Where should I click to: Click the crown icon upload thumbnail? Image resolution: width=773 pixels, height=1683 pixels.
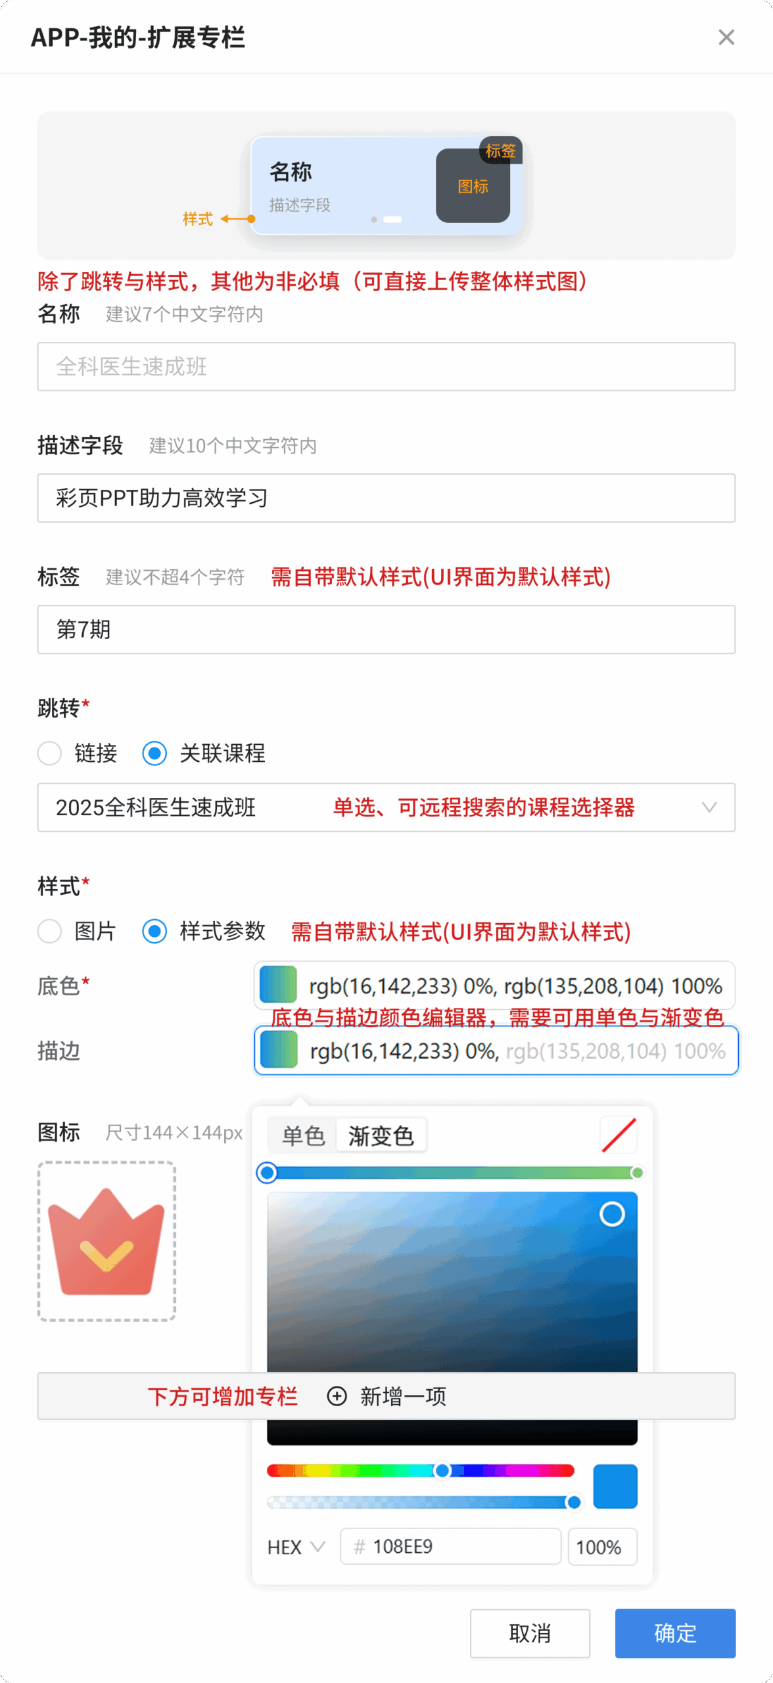coord(106,1241)
